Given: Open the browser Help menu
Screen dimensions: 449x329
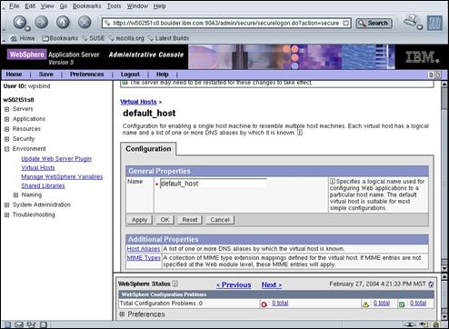Looking at the screenshot, I should 159,5.
